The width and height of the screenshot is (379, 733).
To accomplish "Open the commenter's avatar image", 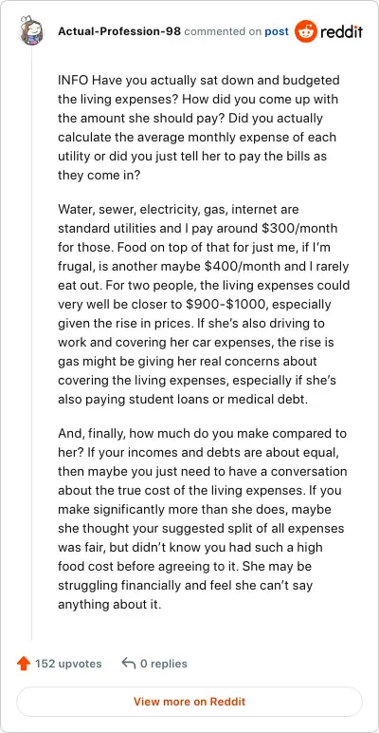I will (x=31, y=31).
